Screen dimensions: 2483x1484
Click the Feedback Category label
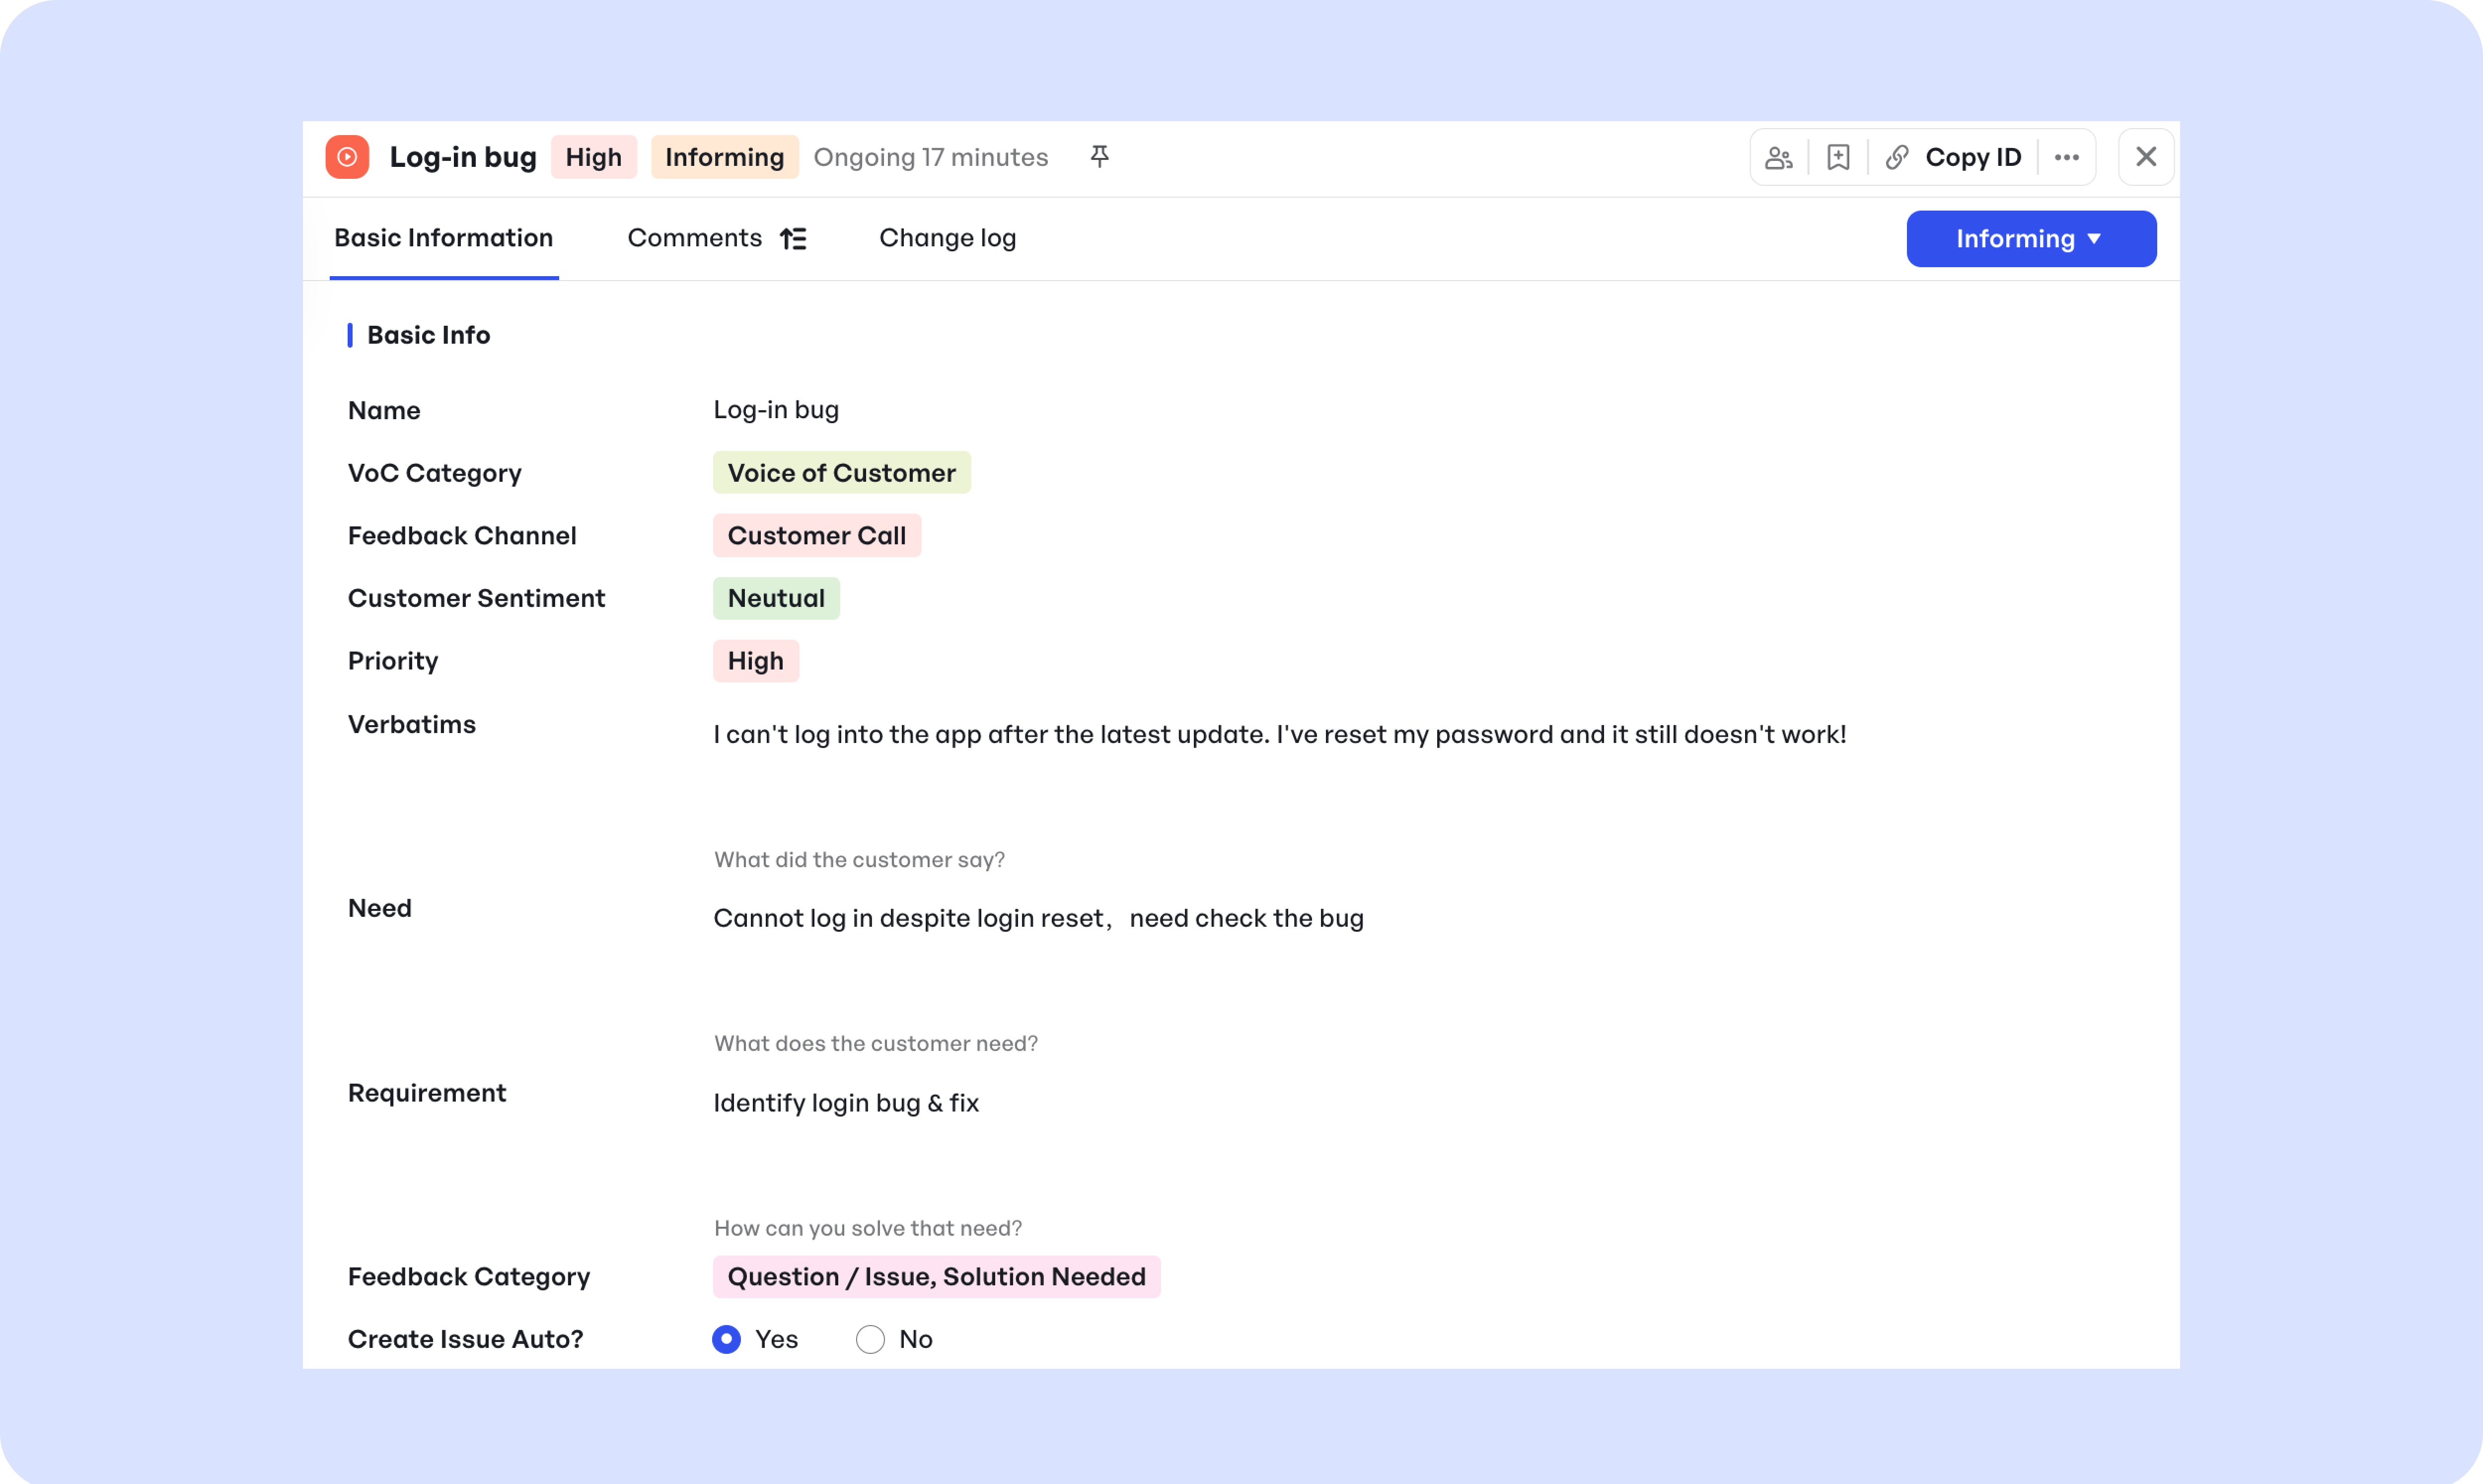[x=469, y=1277]
